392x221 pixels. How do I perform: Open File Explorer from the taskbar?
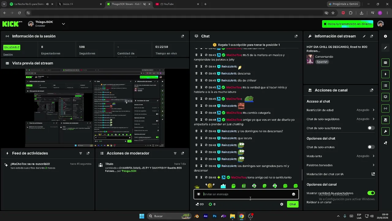(x=232, y=216)
